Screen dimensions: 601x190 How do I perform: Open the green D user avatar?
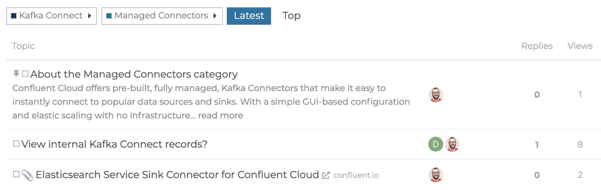point(436,144)
